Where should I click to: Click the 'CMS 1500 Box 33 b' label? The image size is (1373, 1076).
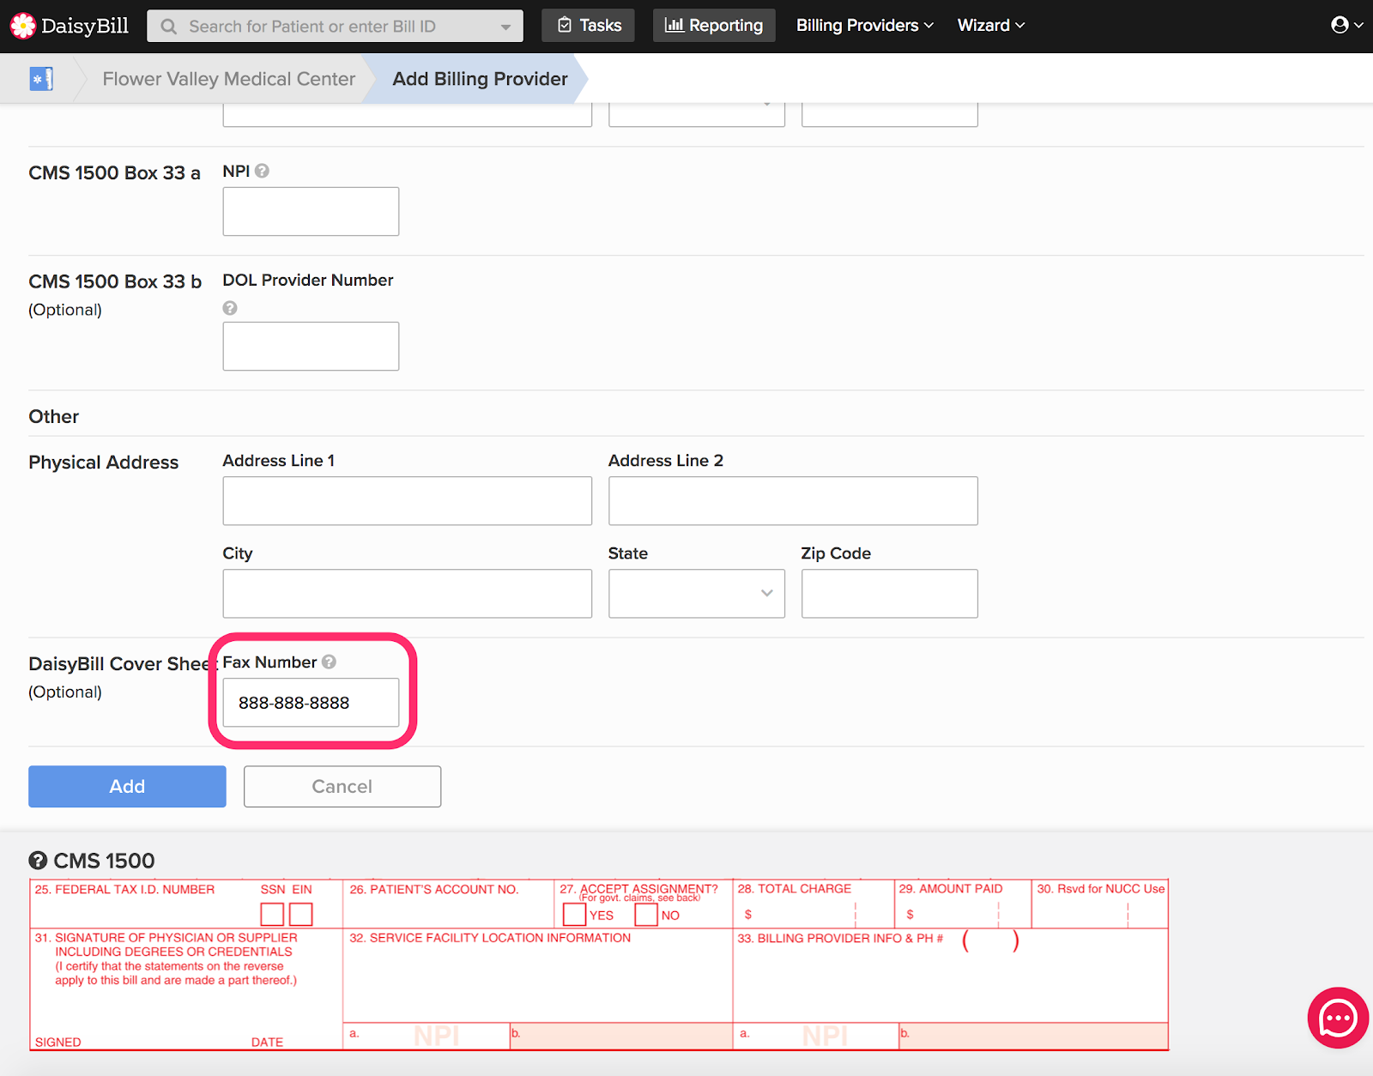pyautogui.click(x=115, y=281)
